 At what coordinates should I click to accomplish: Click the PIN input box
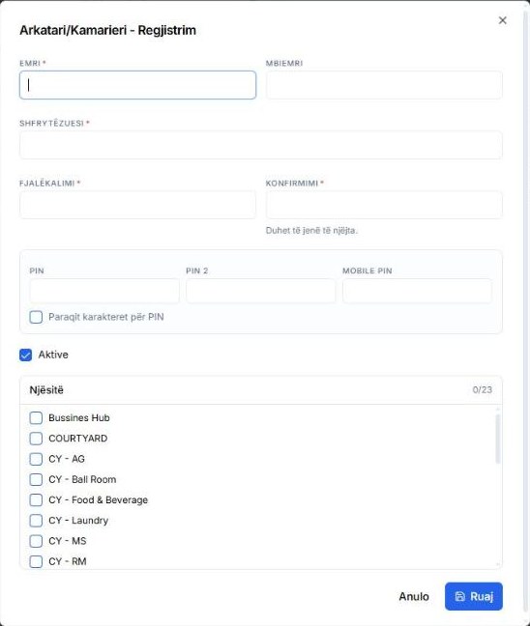pos(104,291)
